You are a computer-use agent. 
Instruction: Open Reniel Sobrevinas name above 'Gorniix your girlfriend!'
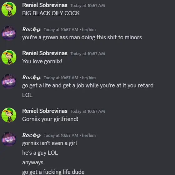click(45, 111)
